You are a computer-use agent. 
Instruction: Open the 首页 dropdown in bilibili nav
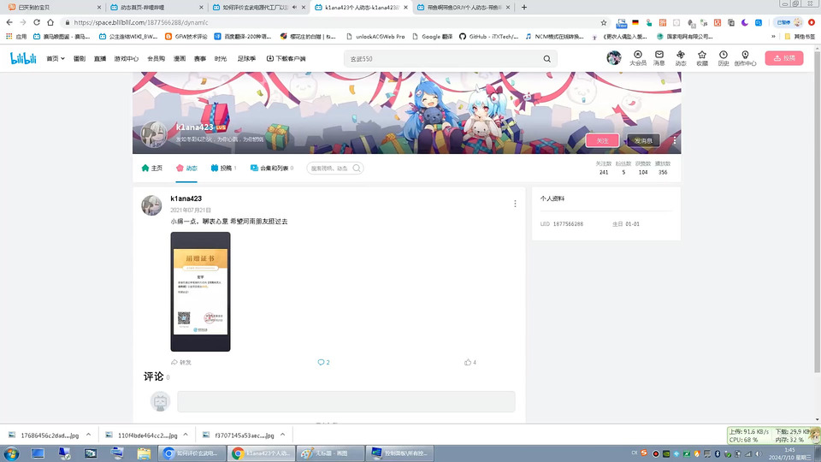tap(56, 59)
